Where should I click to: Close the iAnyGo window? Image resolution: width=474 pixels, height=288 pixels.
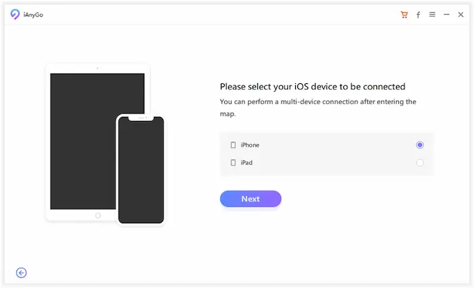(x=460, y=14)
